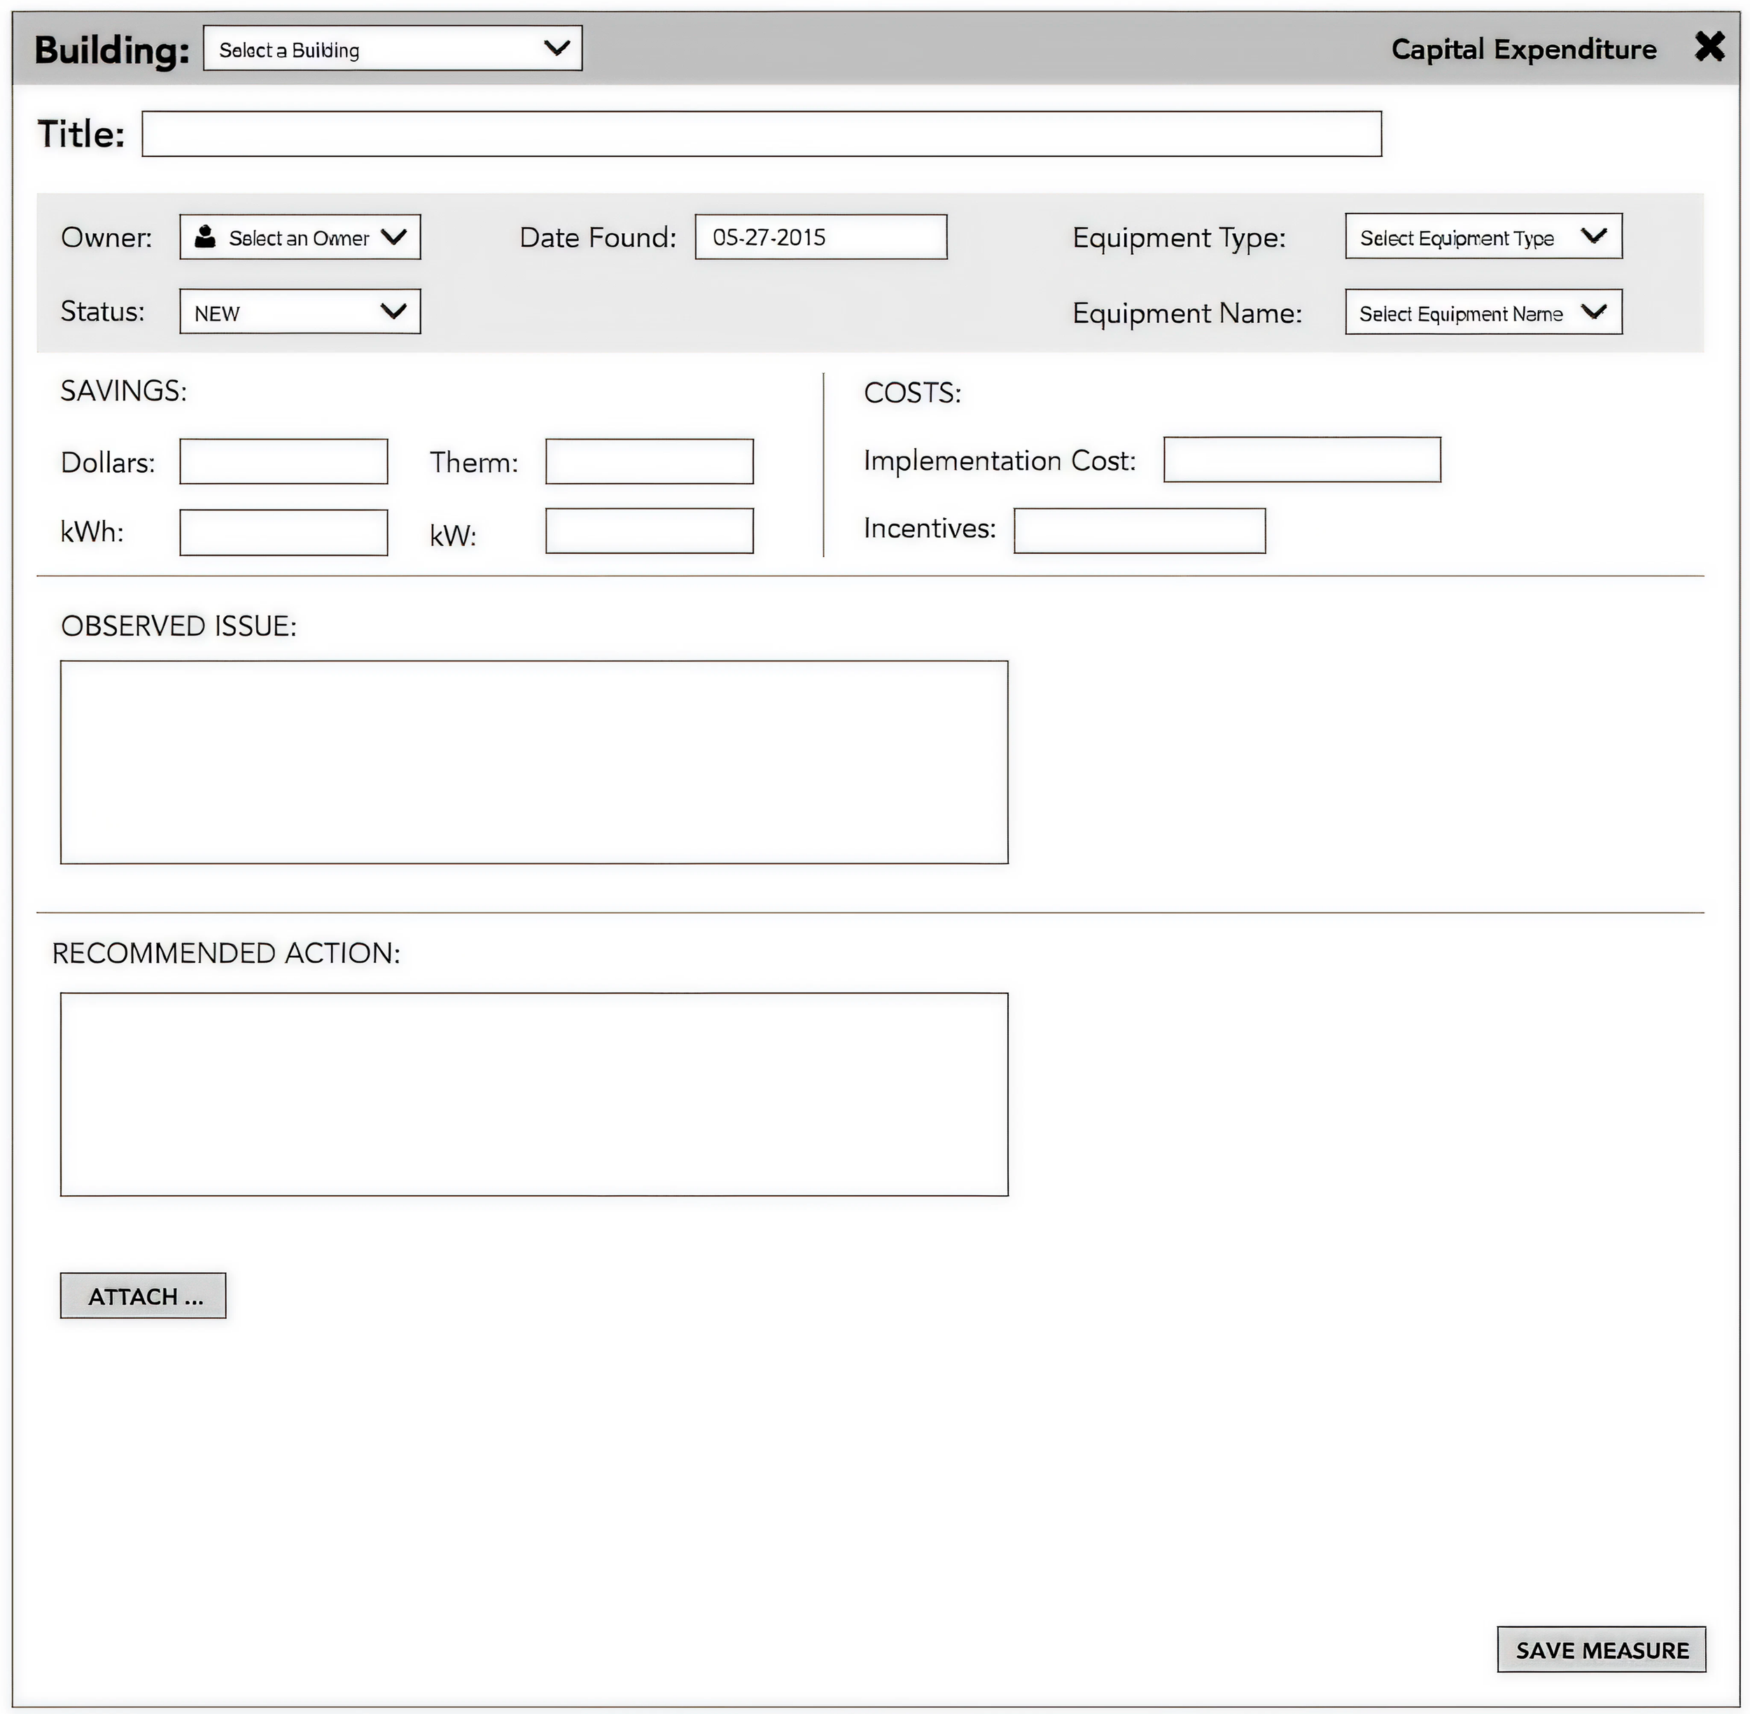Open Select Equipment Type dropdown
This screenshot has width=1750, height=1714.
click(1483, 237)
